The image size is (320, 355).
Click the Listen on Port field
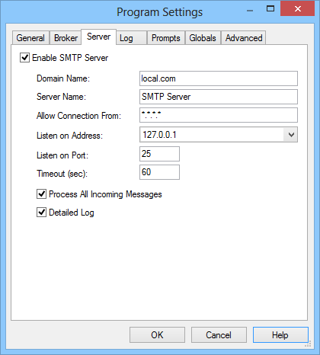(159, 154)
